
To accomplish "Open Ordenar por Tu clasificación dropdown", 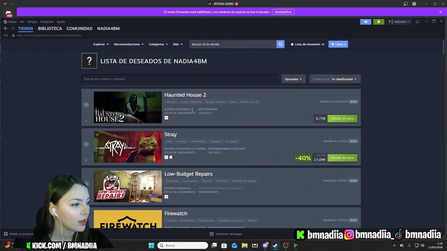I will click(x=335, y=79).
